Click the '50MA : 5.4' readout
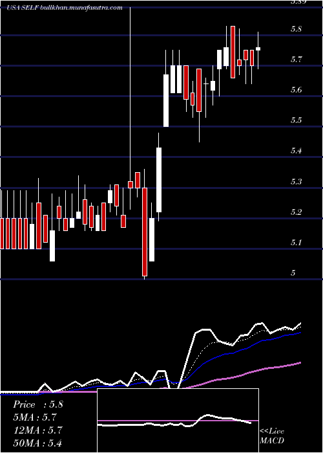Viewport: 323px width, 453px height. point(38,443)
